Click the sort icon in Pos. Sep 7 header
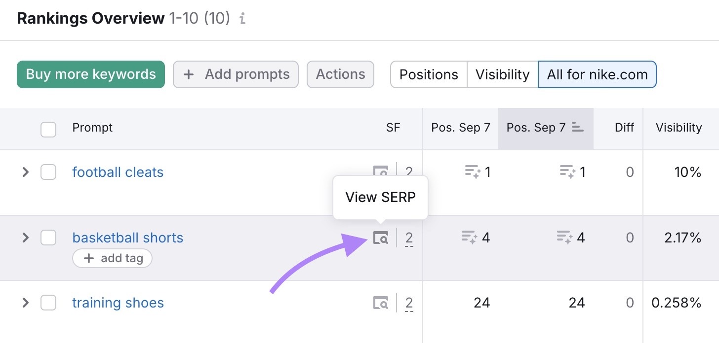The image size is (719, 343). point(577,127)
